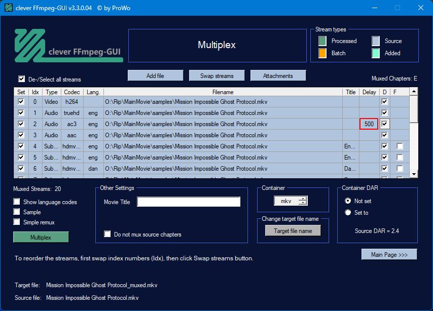This screenshot has width=433, height=311.
Task: Click the large Multiplex heading panel
Action: pyautogui.click(x=217, y=45)
